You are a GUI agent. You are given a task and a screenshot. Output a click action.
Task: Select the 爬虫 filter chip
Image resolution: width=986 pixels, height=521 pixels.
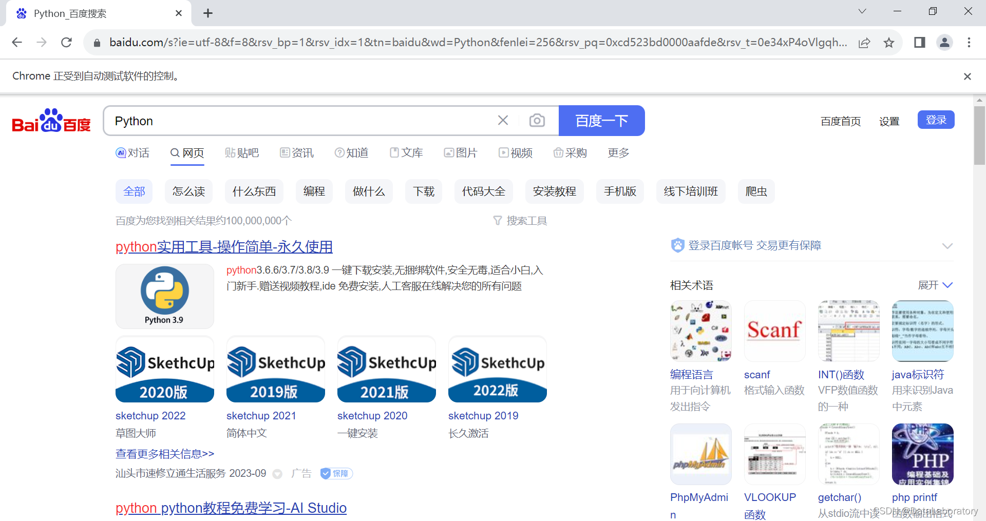click(756, 191)
